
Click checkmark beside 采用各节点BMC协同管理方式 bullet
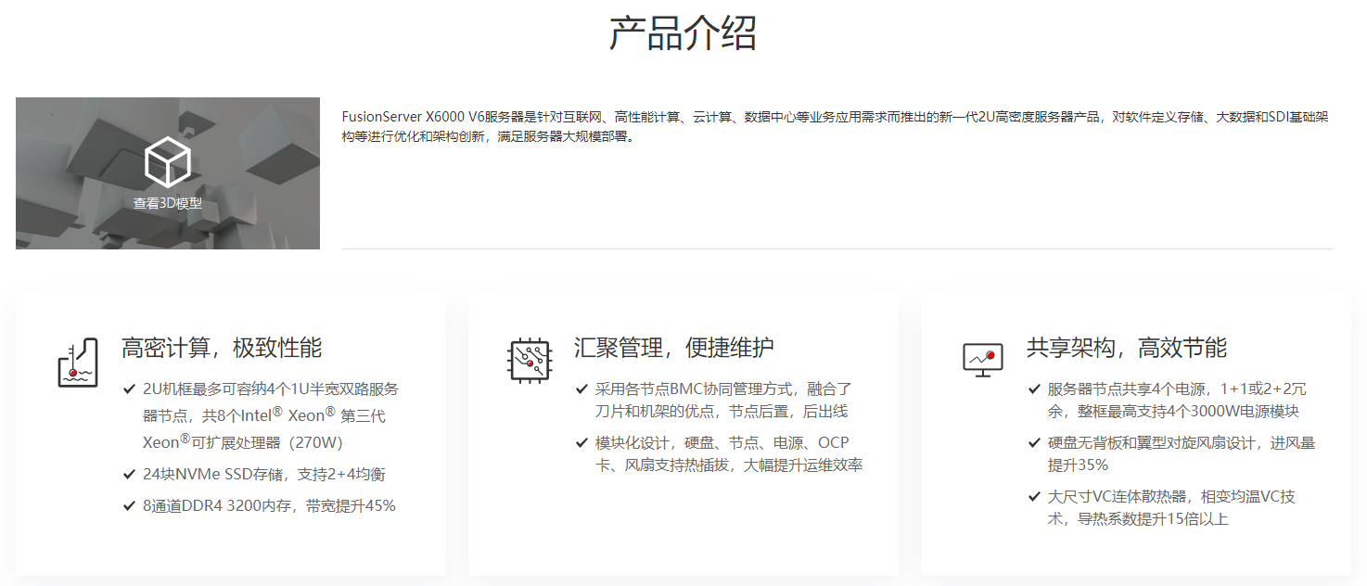pos(581,389)
